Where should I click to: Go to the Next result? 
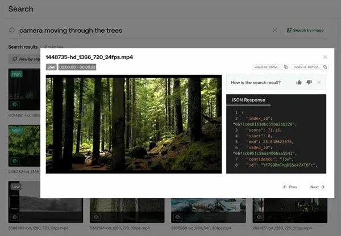(x=317, y=187)
